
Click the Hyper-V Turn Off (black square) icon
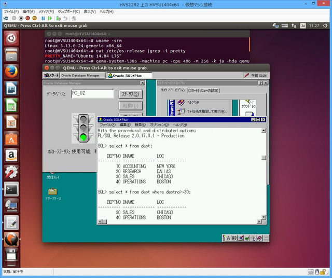tap(21, 18)
